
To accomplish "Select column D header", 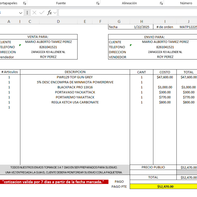I will (x=58, y=22).
